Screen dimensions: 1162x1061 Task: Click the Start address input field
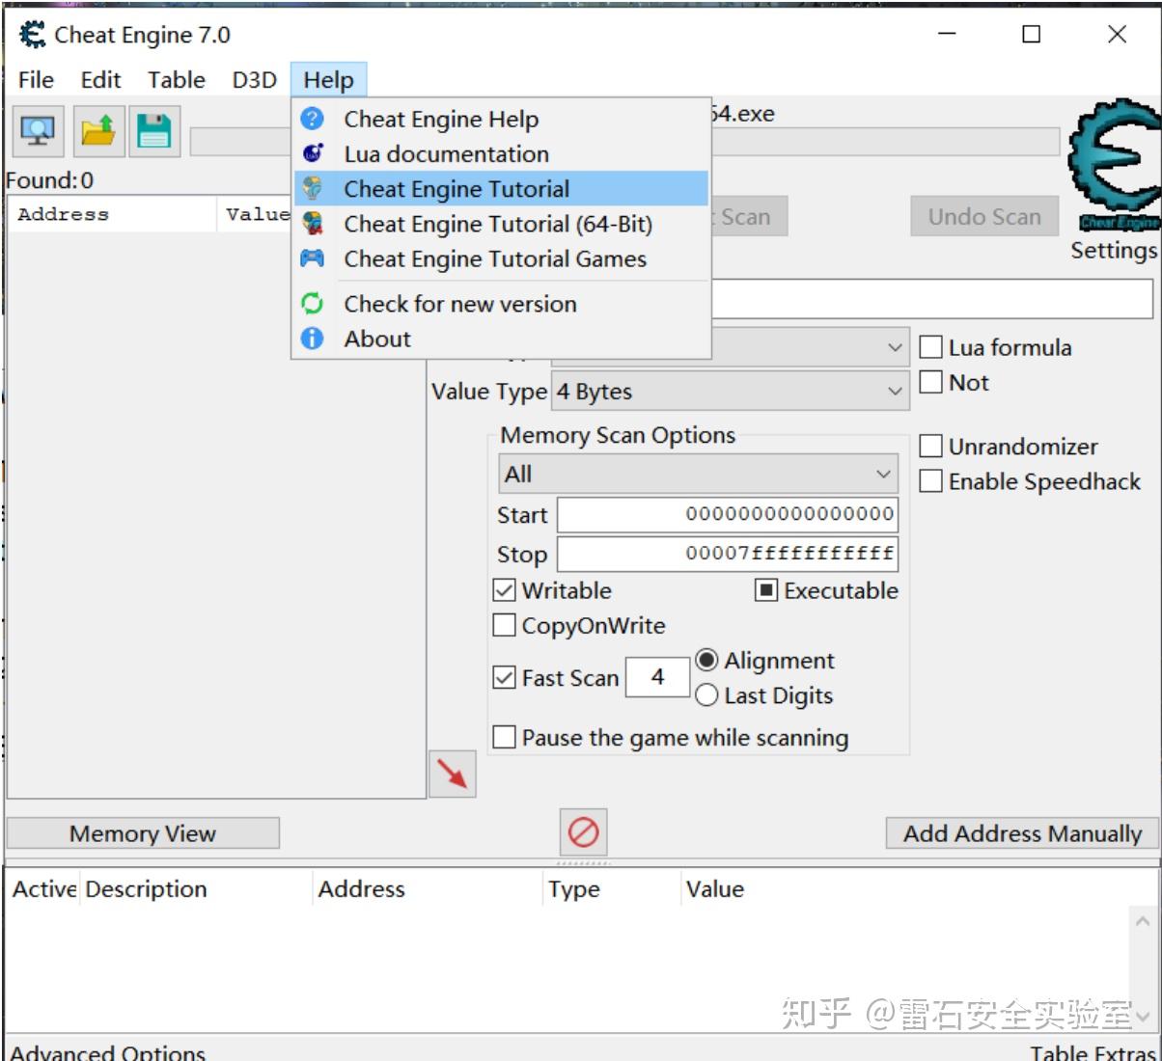tap(728, 514)
